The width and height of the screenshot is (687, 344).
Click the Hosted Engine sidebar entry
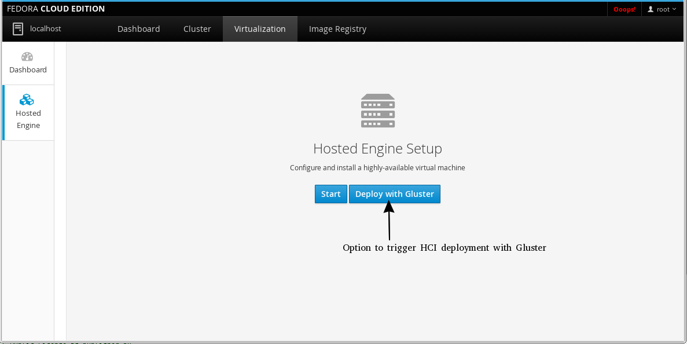coord(28,113)
